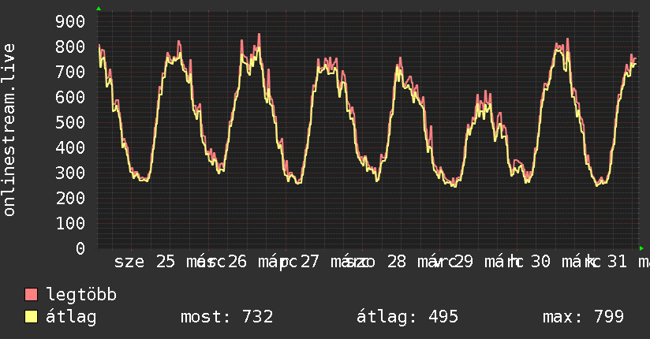This screenshot has width=650, height=339.
Task: Click the 700 y-axis label
Action: pos(70,72)
